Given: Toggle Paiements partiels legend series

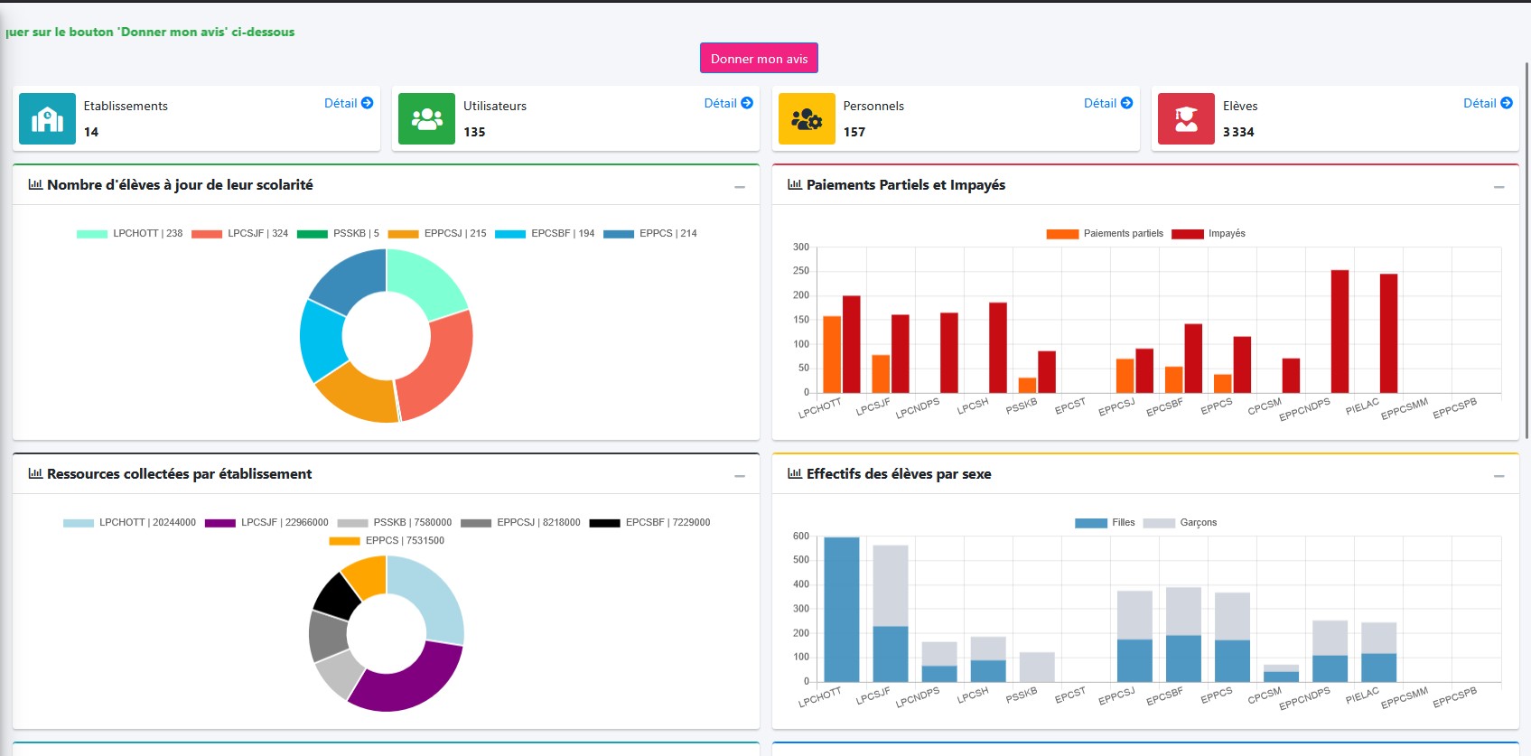Looking at the screenshot, I should (x=1106, y=234).
